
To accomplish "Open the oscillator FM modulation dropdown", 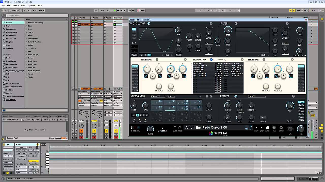I will click(x=209, y=43).
